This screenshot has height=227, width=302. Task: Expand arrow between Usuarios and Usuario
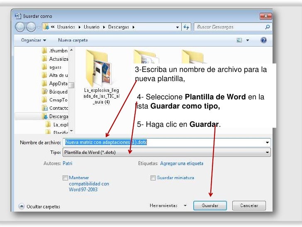[79, 27]
